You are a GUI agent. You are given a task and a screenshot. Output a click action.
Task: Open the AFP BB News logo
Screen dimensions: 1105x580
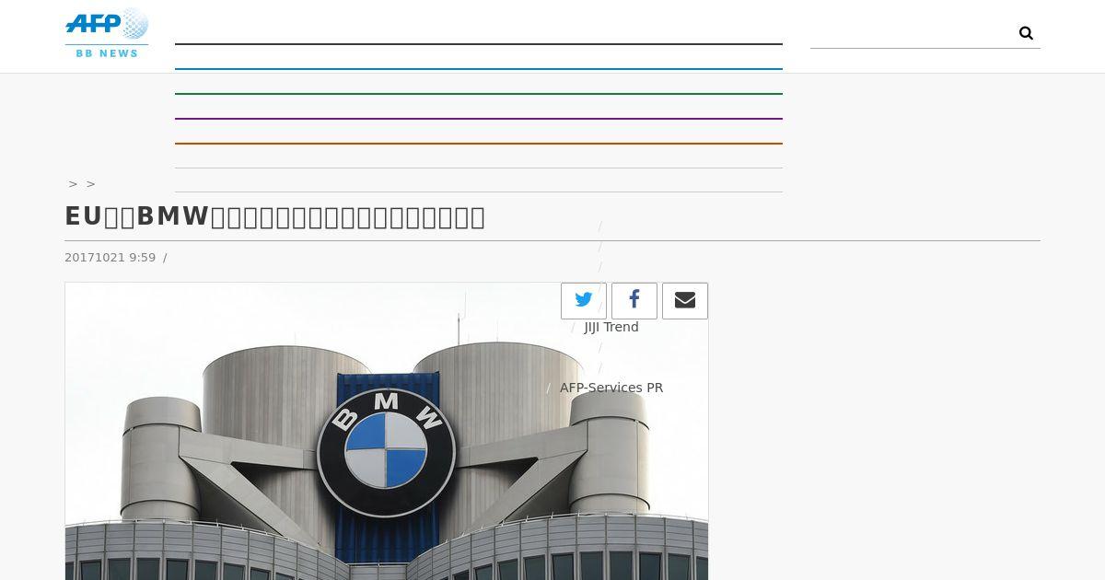(107, 33)
